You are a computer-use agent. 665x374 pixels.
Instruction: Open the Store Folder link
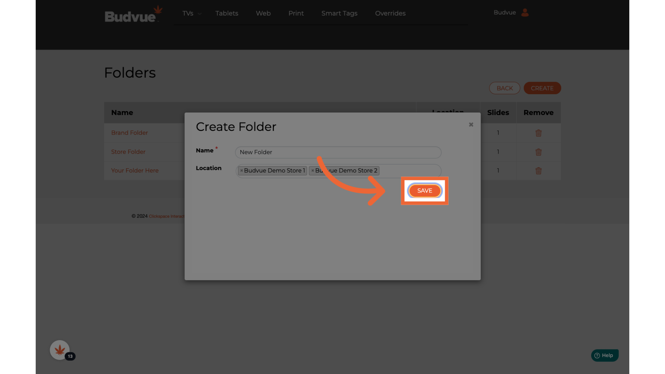pyautogui.click(x=128, y=152)
